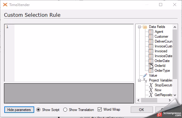Click the horizontal scrollbar right arrow

tap(169, 100)
